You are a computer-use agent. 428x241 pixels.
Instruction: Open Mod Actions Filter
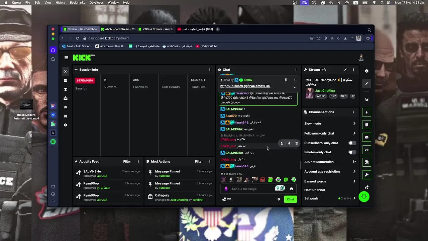click(199, 161)
